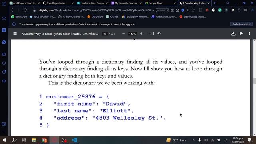Close the Google Meet tab
Image resolution: width=256 pixels, height=144 pixels.
[174, 3]
